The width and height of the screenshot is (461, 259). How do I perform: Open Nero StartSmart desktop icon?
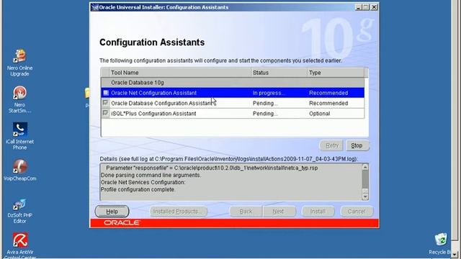[19, 99]
